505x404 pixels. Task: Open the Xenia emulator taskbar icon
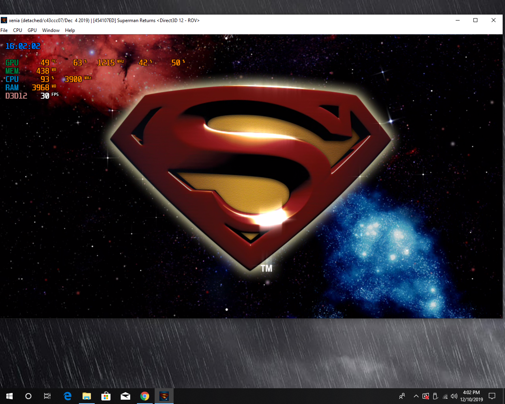(164, 396)
